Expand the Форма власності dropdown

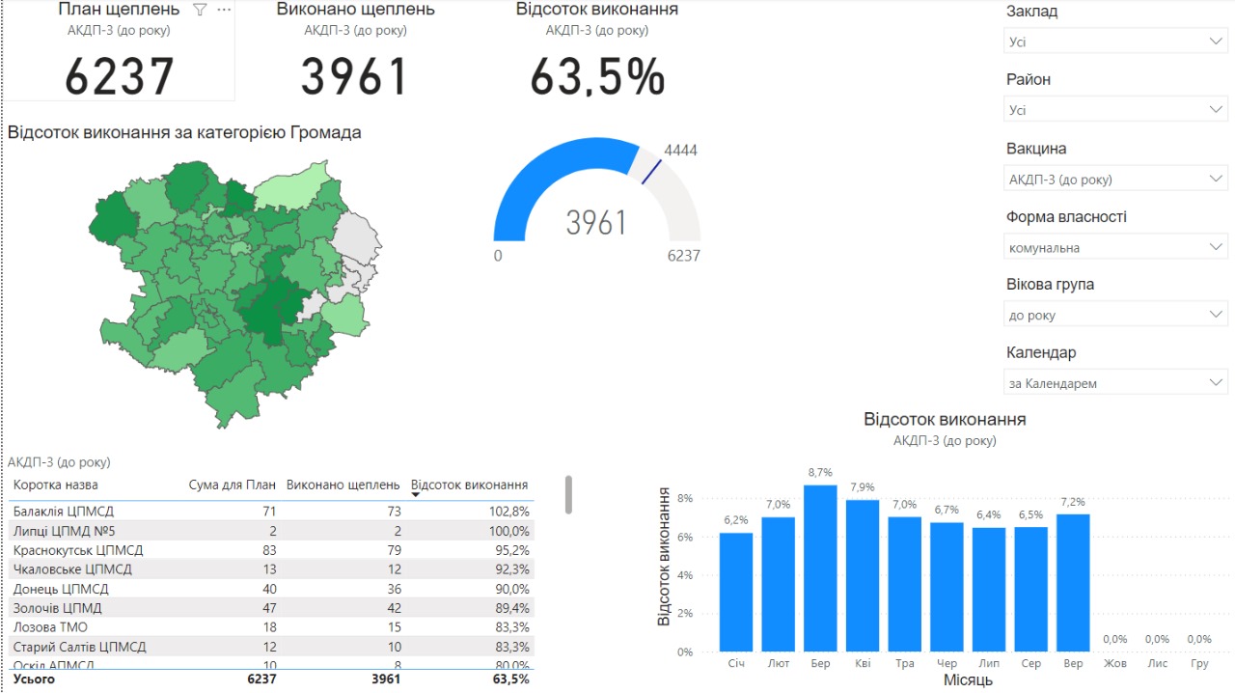pos(1114,247)
